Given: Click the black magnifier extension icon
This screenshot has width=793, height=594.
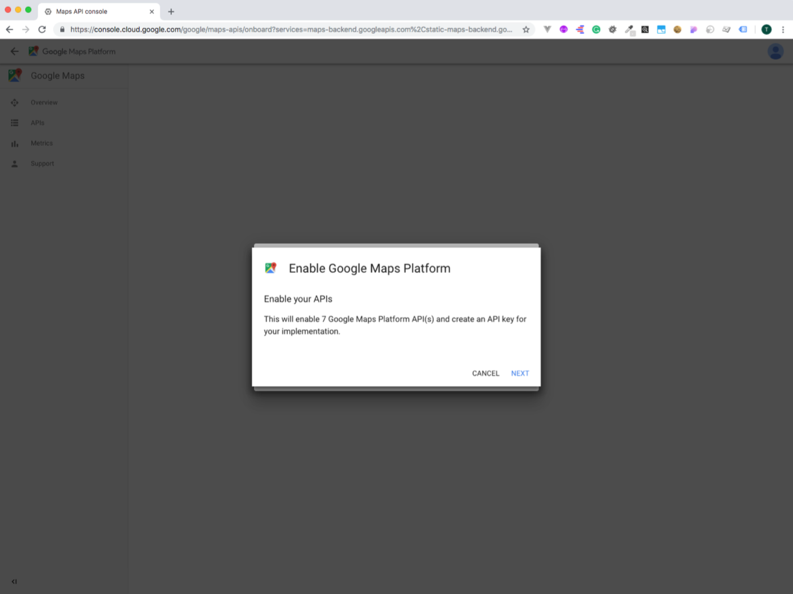Looking at the screenshot, I should pyautogui.click(x=645, y=29).
